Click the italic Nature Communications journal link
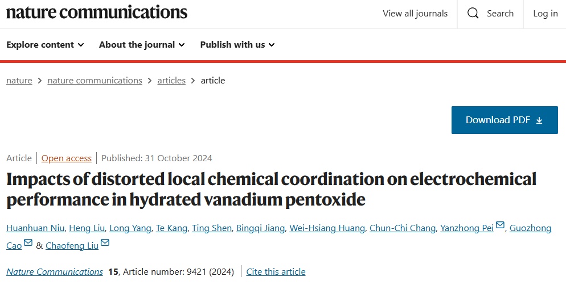 [55, 272]
